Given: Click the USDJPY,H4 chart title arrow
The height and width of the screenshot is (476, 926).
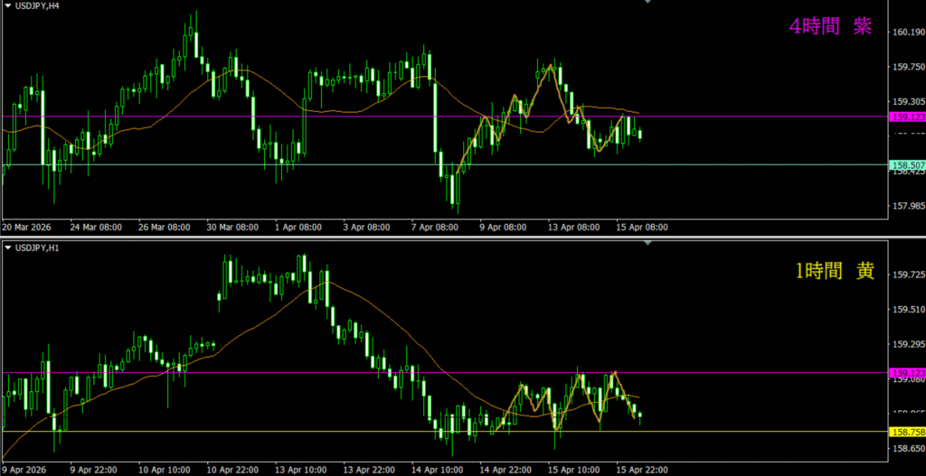Looking at the screenshot, I should click(7, 6).
